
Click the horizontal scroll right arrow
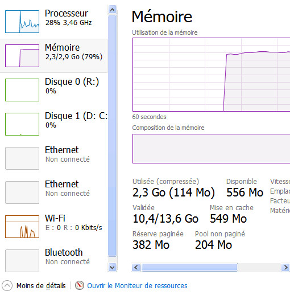point(285,268)
